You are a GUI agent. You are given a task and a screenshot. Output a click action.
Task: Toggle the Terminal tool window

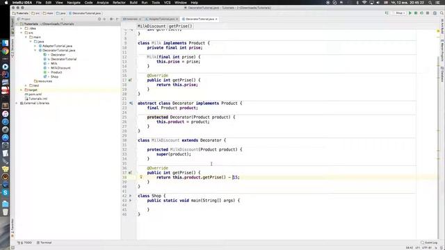tap(44, 242)
